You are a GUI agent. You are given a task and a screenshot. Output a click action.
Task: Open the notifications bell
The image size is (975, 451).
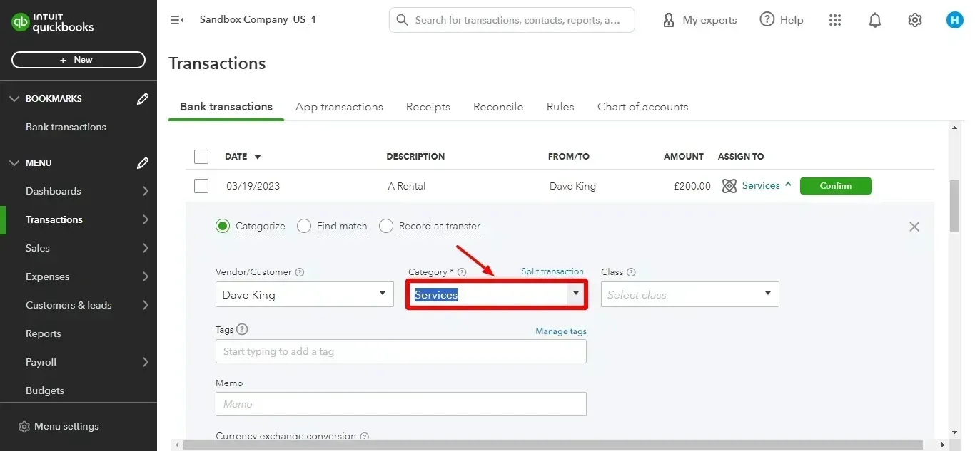click(x=875, y=20)
